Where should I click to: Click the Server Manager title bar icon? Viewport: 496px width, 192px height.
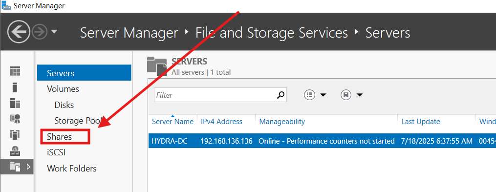pos(6,6)
